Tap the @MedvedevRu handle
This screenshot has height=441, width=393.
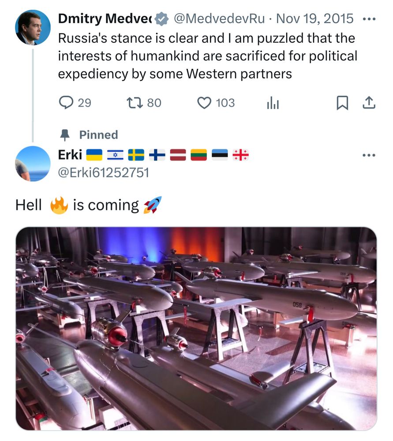[219, 19]
